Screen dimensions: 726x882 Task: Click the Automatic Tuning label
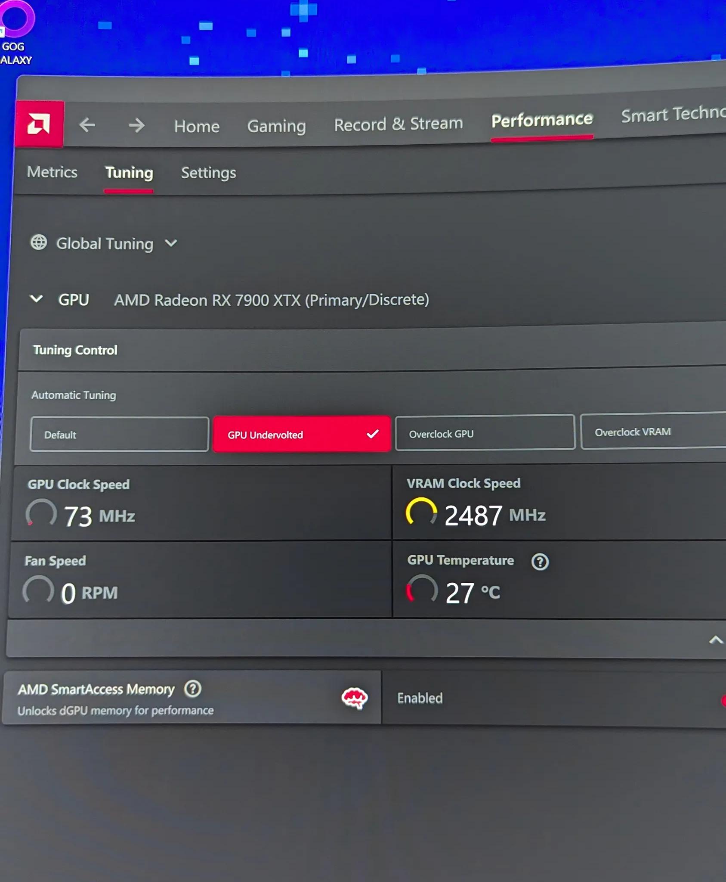pyautogui.click(x=74, y=395)
